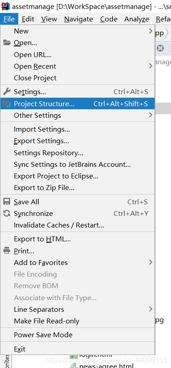The image size is (171, 368).
Task: Select Close Project
Action: 77,78
